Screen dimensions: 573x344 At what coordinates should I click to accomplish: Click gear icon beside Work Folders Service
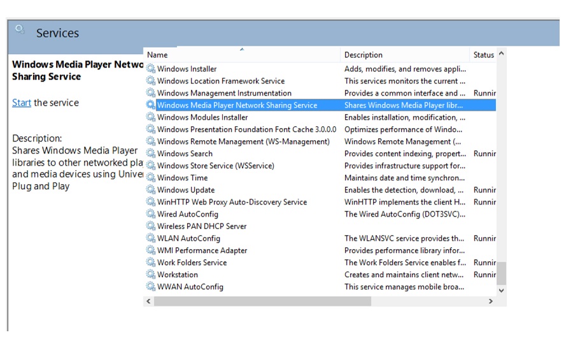pos(150,262)
